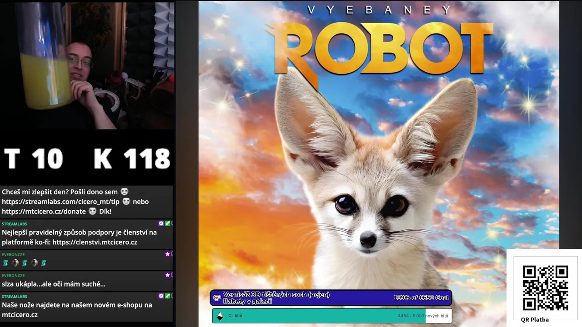This screenshot has width=582, height=327.
Task: Click the face emoji before 'nebo'
Action: [x=126, y=202]
